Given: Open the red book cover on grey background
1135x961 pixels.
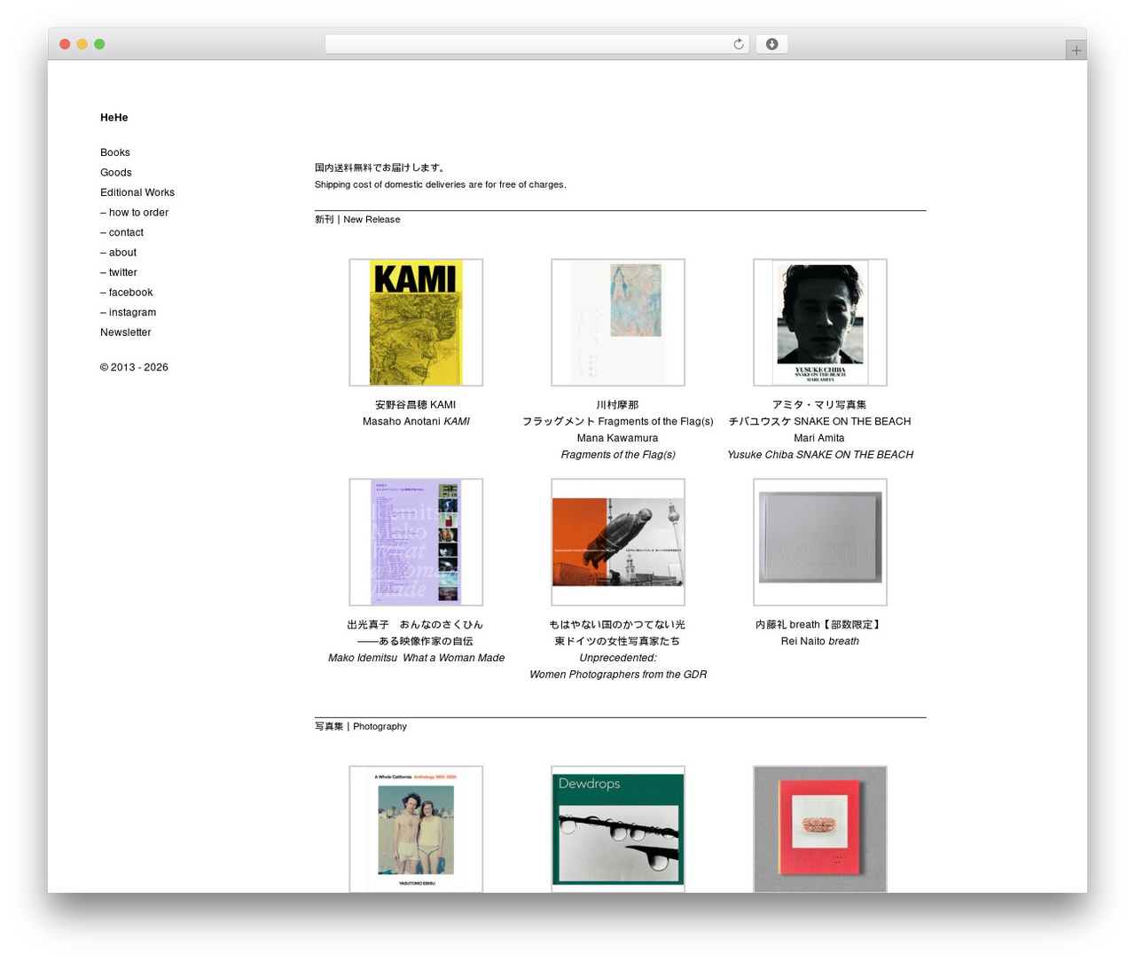Looking at the screenshot, I should (820, 829).
